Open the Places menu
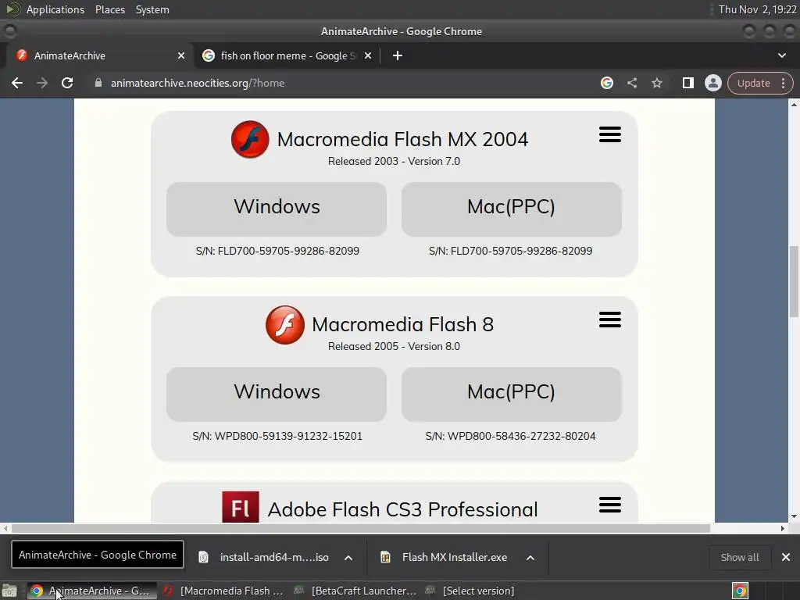Screen dimensions: 800x600 [110, 9]
